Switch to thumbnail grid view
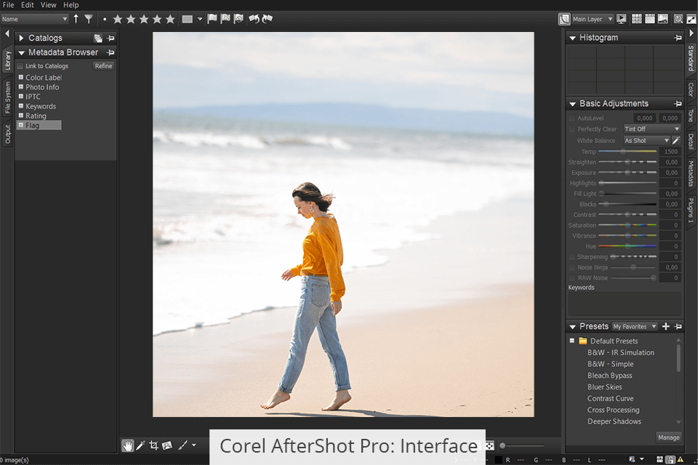Viewport: 698px width, 465px height. [637, 19]
